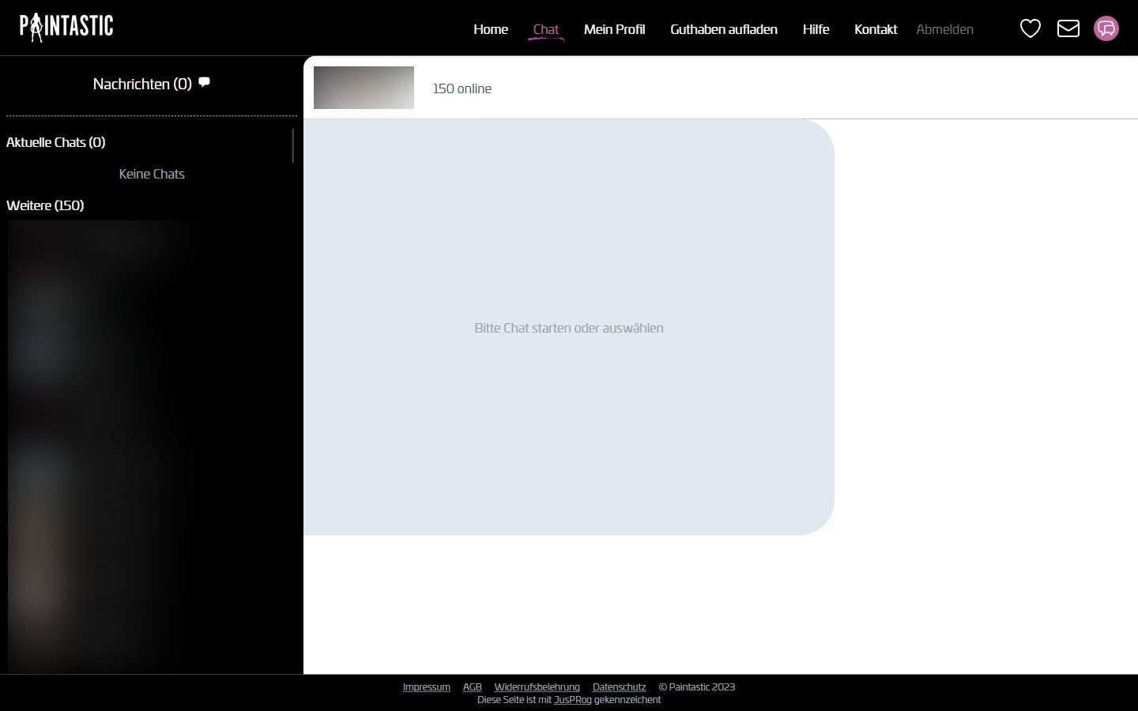Open the Datenschutz link
The image size is (1138, 711).
click(x=619, y=687)
